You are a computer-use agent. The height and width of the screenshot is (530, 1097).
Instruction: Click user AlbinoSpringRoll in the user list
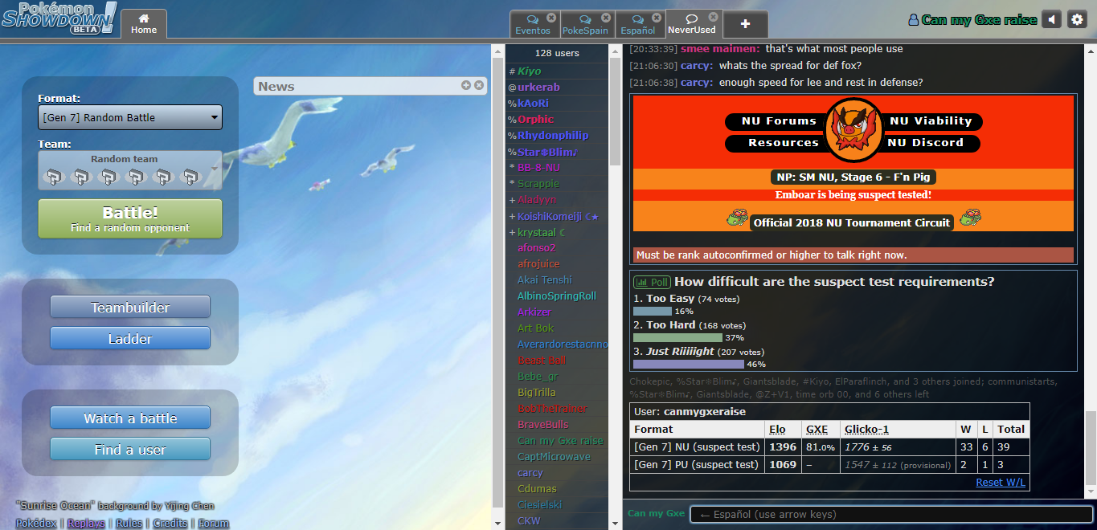[557, 296]
